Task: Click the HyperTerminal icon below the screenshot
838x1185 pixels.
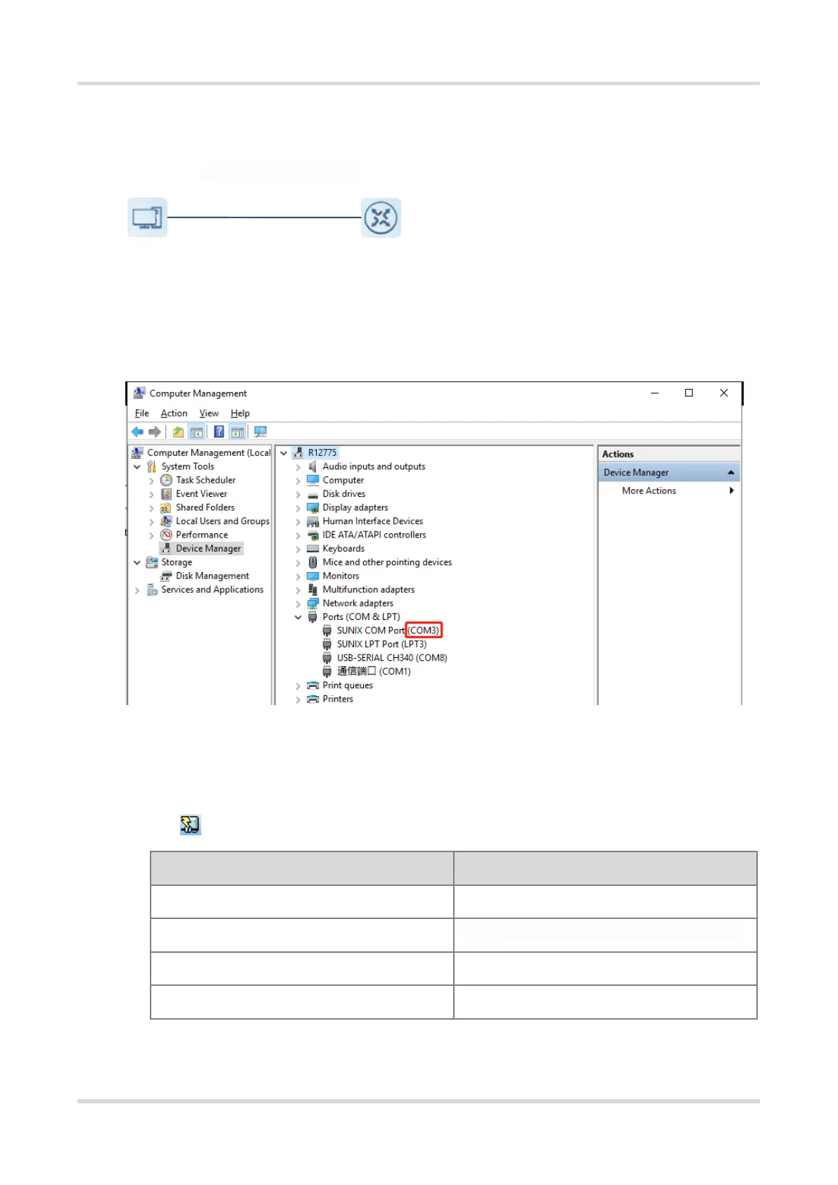Action: tap(191, 825)
